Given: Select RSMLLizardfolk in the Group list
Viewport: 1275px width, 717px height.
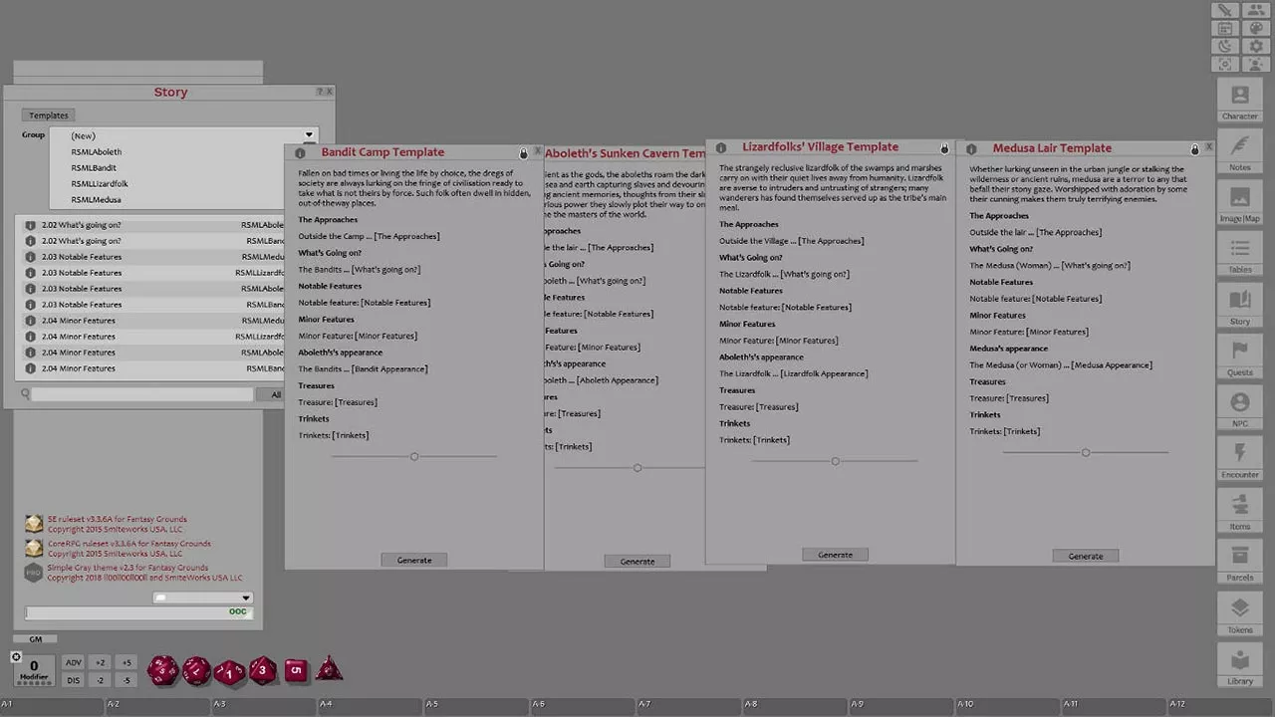Looking at the screenshot, I should coord(100,184).
